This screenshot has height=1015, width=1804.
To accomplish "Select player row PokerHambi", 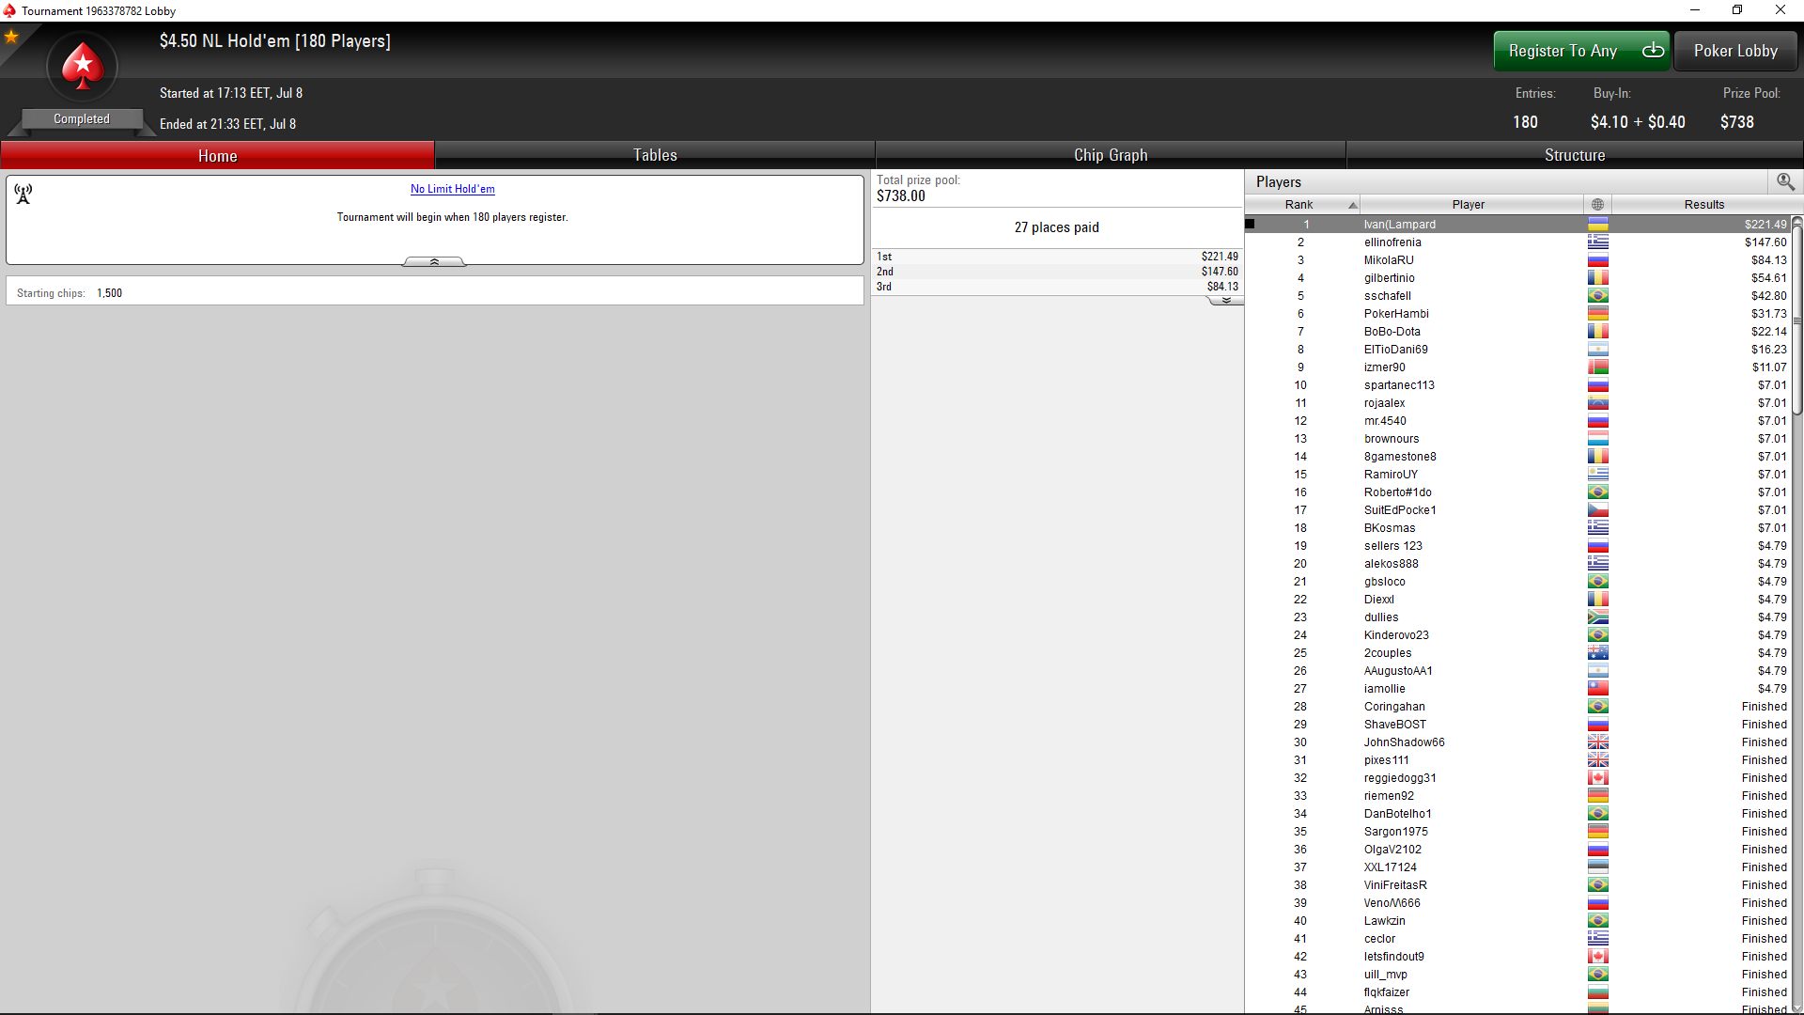I will [1518, 314].
